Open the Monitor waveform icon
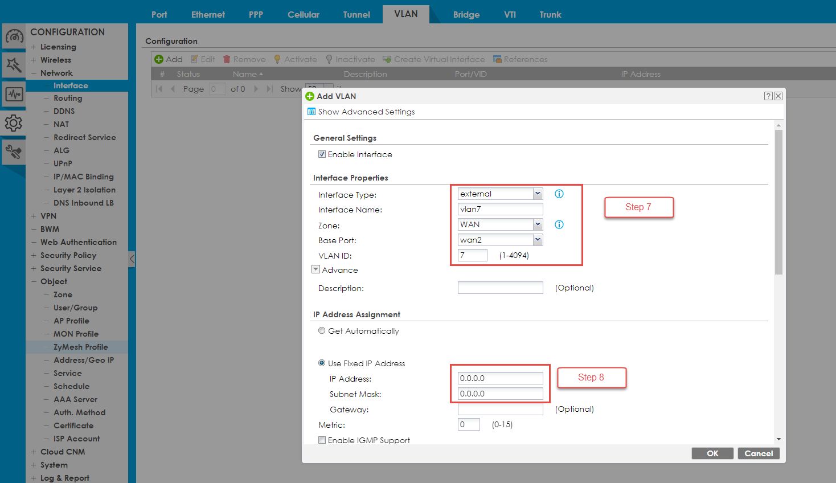This screenshot has height=483, width=836. [x=14, y=94]
